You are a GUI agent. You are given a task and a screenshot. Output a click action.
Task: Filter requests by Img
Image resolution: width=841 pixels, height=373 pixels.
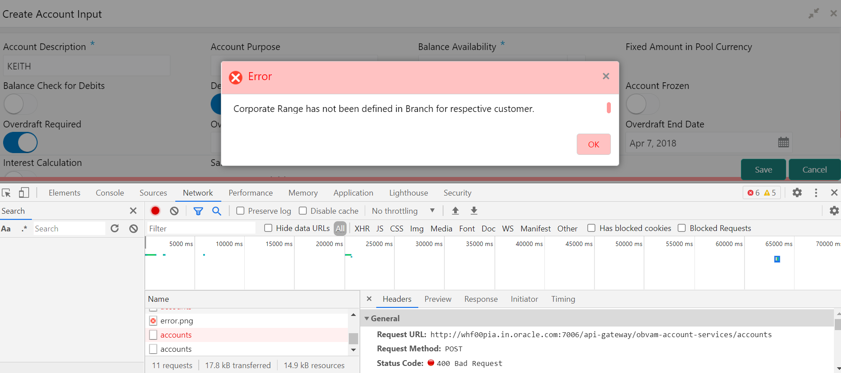(417, 228)
